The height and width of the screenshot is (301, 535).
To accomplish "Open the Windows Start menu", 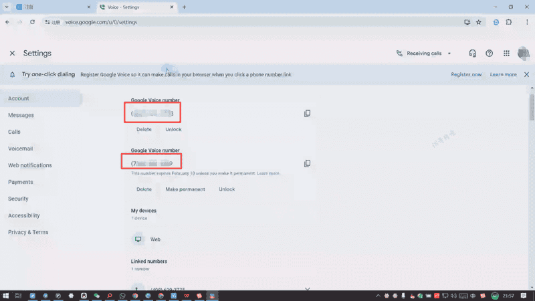I will [x=6, y=296].
